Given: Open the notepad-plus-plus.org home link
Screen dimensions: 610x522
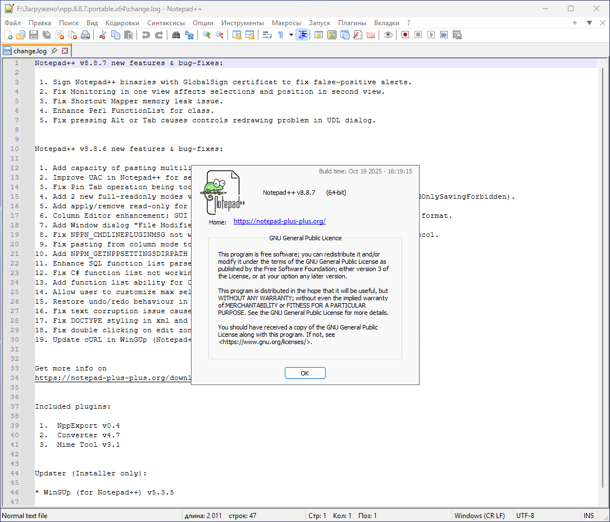Looking at the screenshot, I should (279, 222).
